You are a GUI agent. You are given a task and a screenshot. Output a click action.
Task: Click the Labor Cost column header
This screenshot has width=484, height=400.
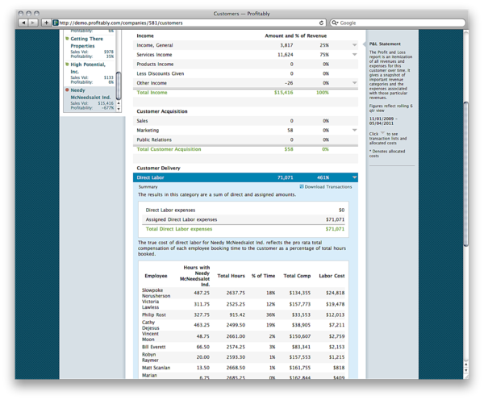pyautogui.click(x=332, y=276)
